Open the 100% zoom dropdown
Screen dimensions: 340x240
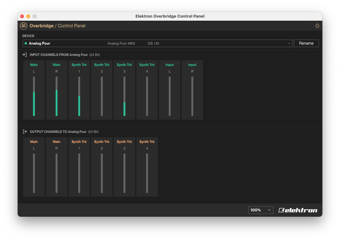(x=260, y=210)
